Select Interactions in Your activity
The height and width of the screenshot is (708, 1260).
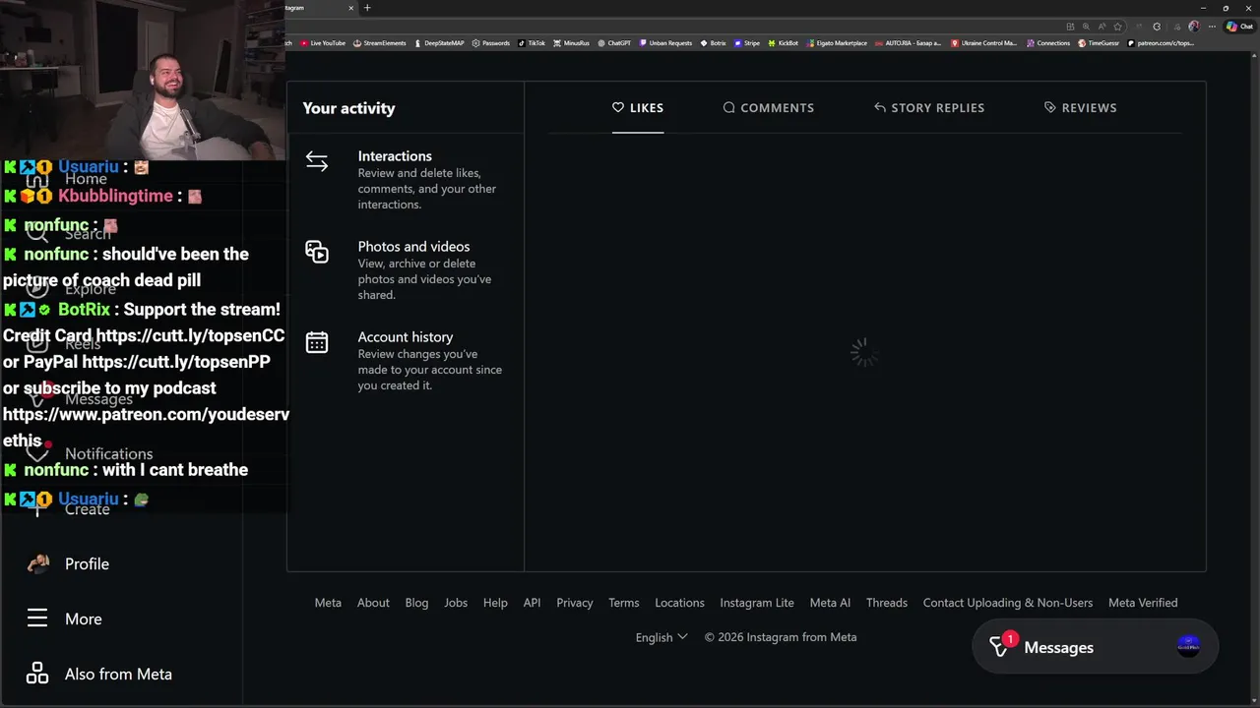click(x=406, y=180)
